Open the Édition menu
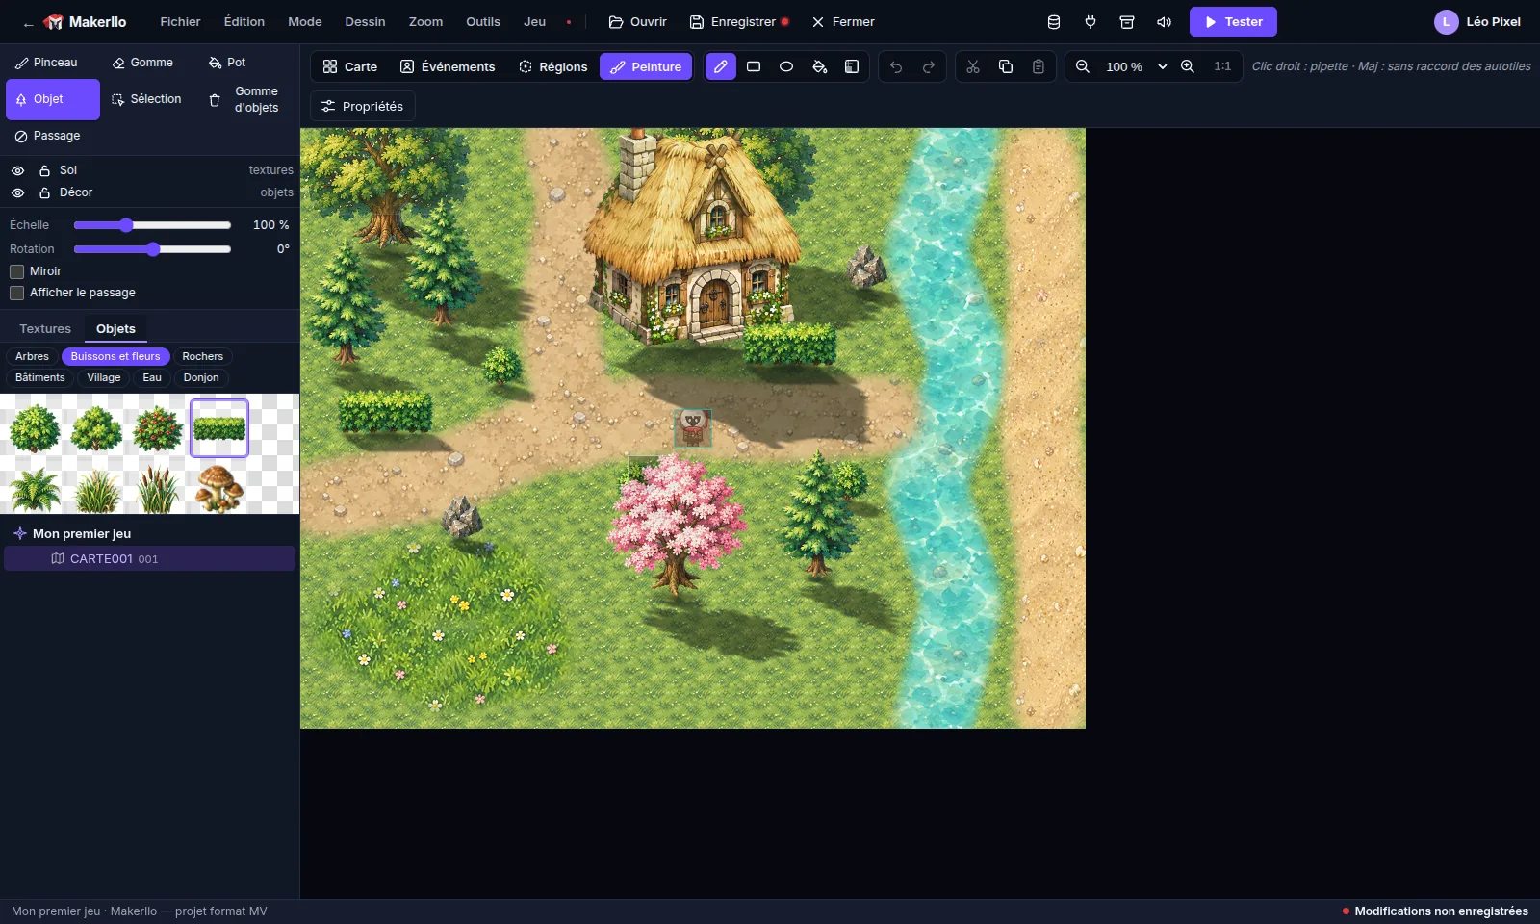 [x=244, y=21]
